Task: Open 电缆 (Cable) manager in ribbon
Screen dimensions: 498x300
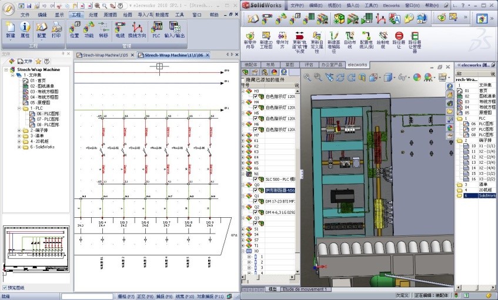Action: tap(120, 30)
